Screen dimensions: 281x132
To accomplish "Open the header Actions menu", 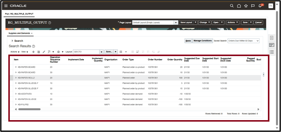I will point(233,23).
